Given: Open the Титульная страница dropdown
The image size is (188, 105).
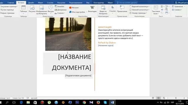Looking at the screenshot, I should (9, 6).
